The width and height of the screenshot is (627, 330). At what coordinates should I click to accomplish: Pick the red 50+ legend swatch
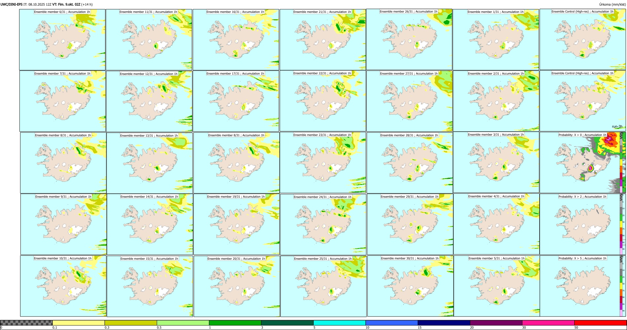coord(600,323)
